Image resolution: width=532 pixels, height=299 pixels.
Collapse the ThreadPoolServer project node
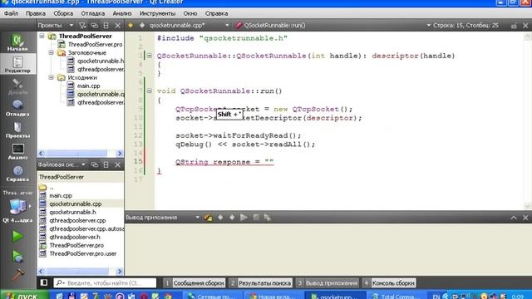(42, 36)
